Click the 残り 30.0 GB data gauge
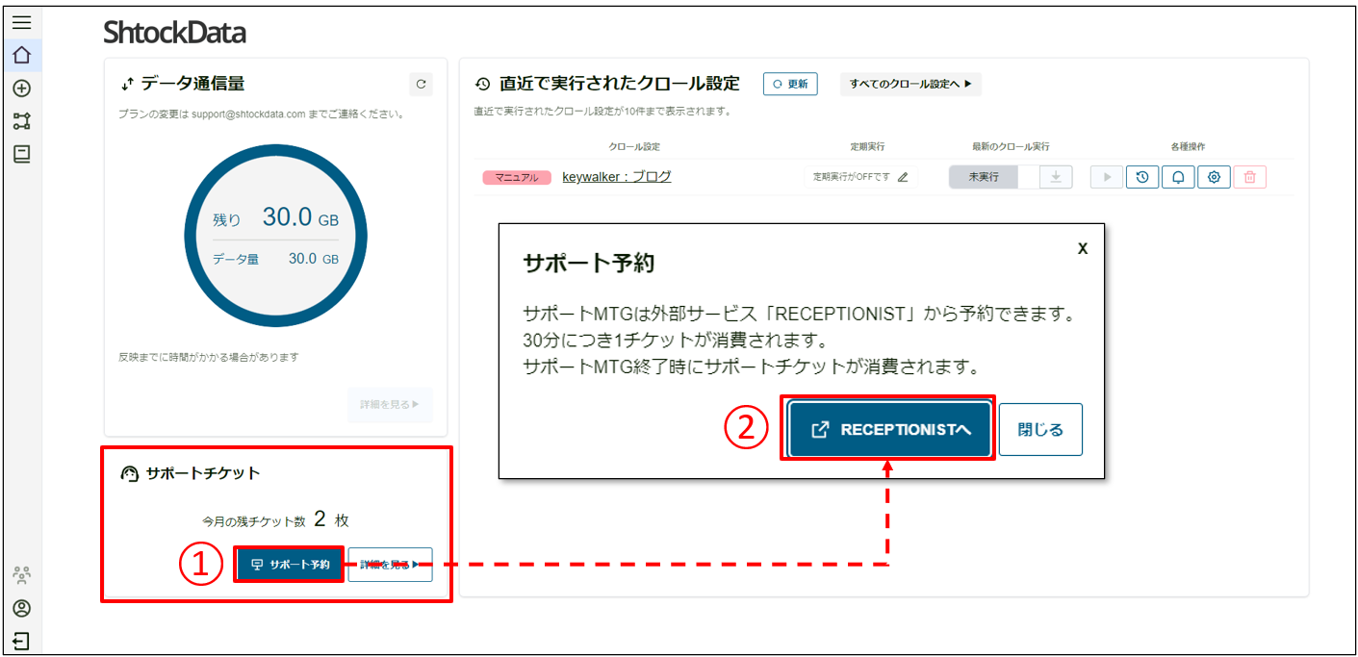The height and width of the screenshot is (657, 1358). pos(275,236)
